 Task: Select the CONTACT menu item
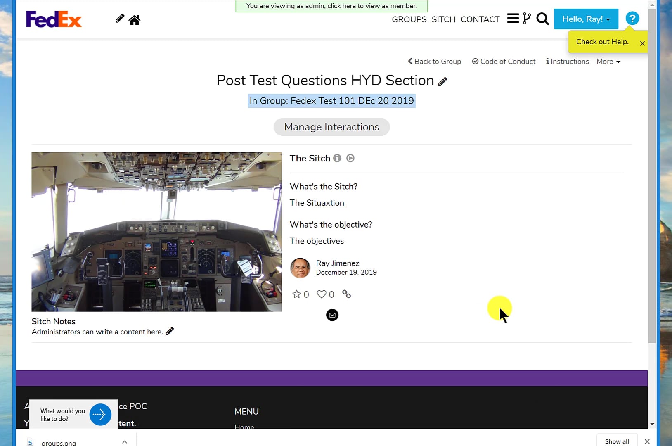480,19
